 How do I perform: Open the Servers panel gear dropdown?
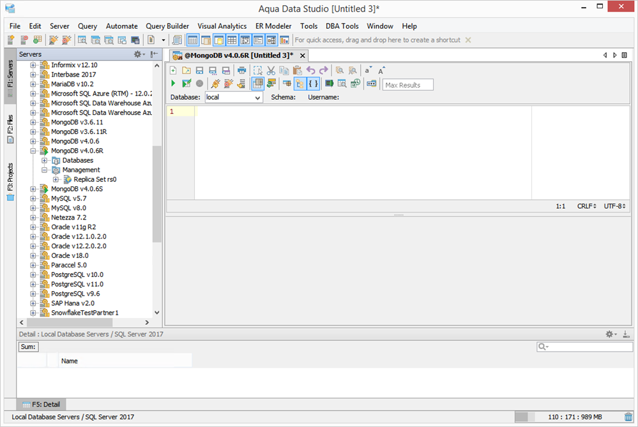pos(140,54)
